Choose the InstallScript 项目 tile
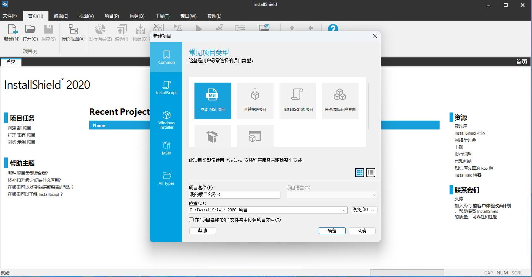 pyautogui.click(x=298, y=101)
